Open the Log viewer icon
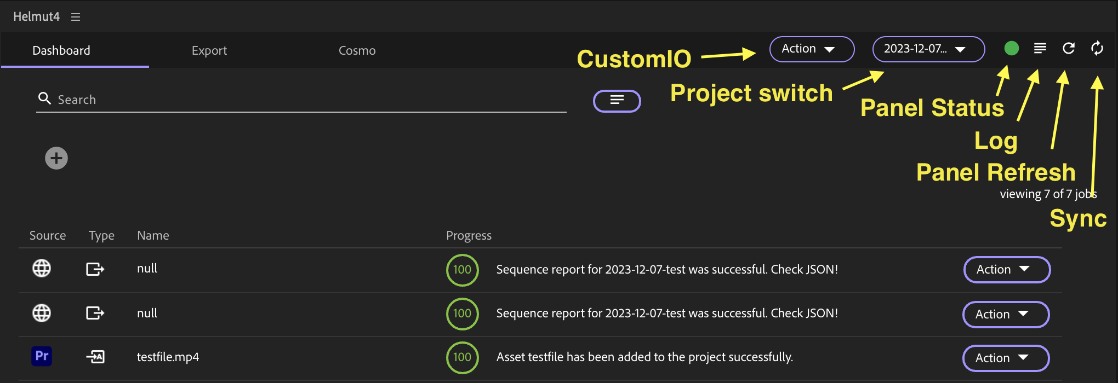1118x383 pixels. click(x=1040, y=49)
